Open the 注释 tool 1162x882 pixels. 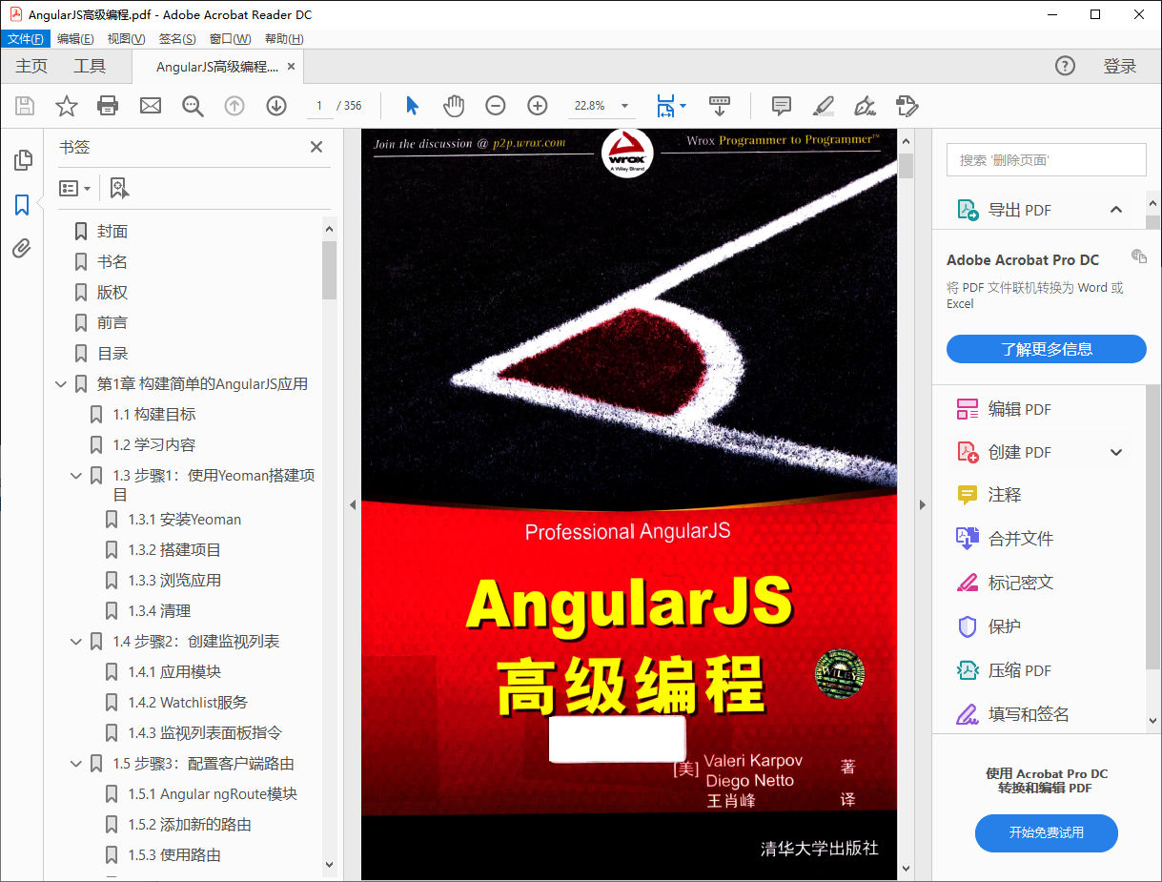click(x=1005, y=495)
